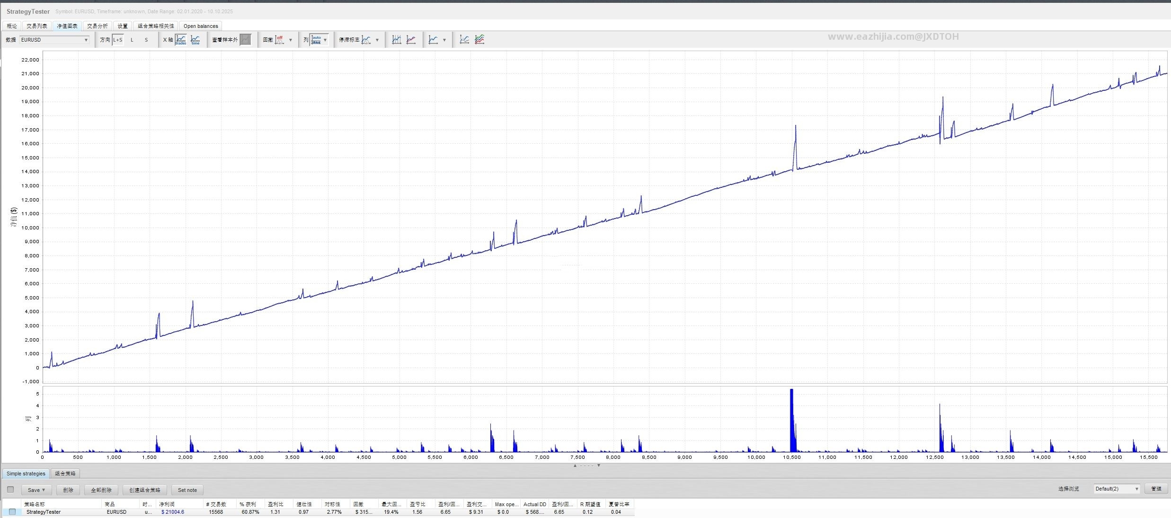The width and height of the screenshot is (1171, 518).
Task: Select L+S direction
Action: coord(118,40)
